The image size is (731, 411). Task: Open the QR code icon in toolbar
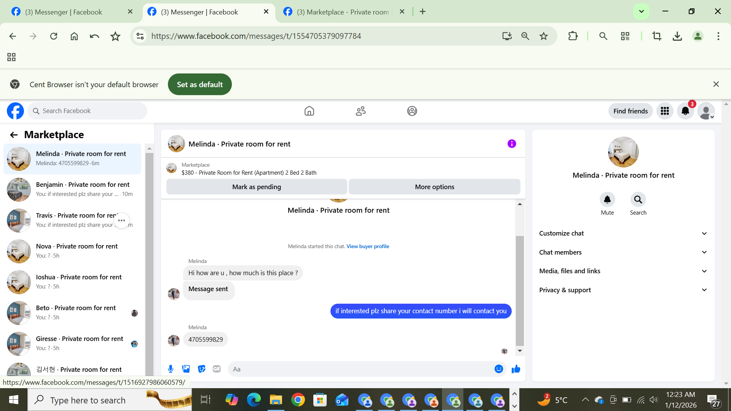(x=625, y=36)
